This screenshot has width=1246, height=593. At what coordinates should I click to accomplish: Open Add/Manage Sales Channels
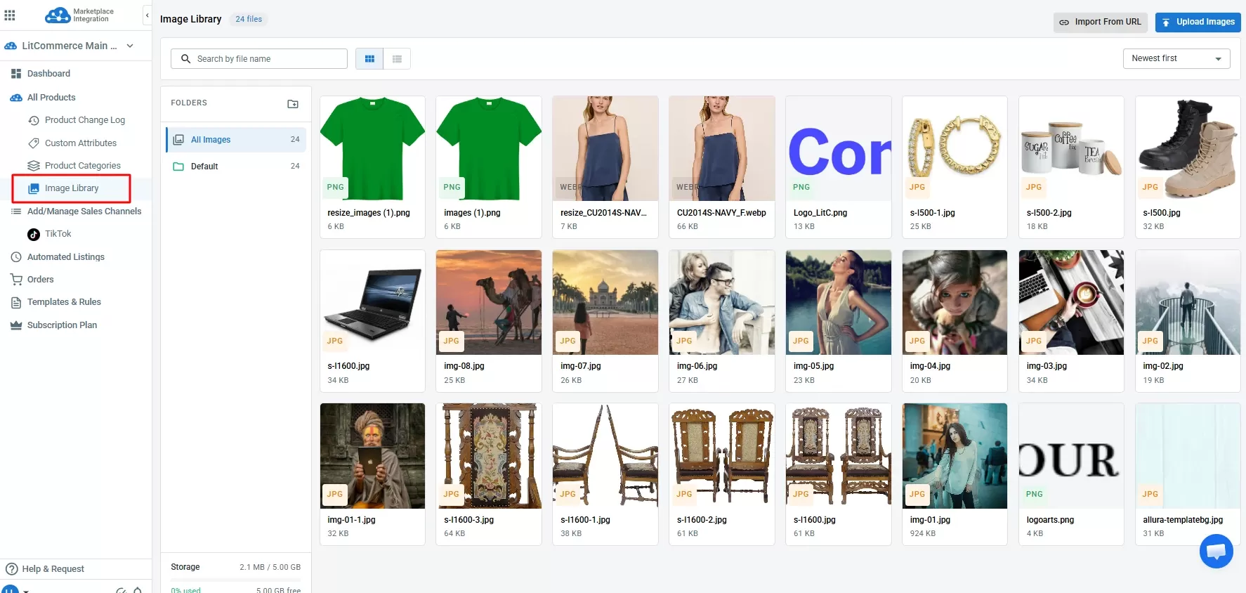click(84, 211)
